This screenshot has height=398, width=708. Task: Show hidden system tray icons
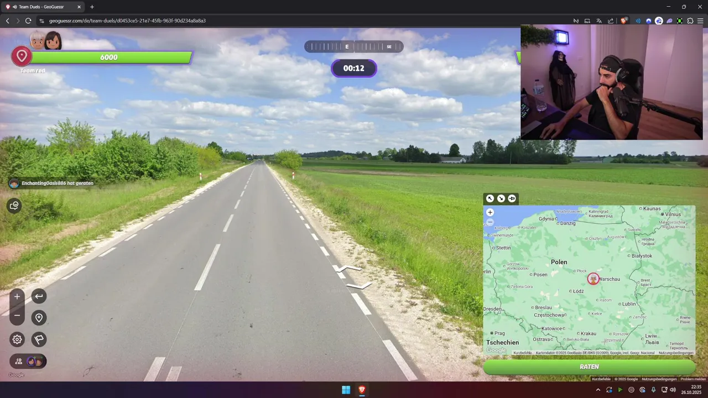598,390
